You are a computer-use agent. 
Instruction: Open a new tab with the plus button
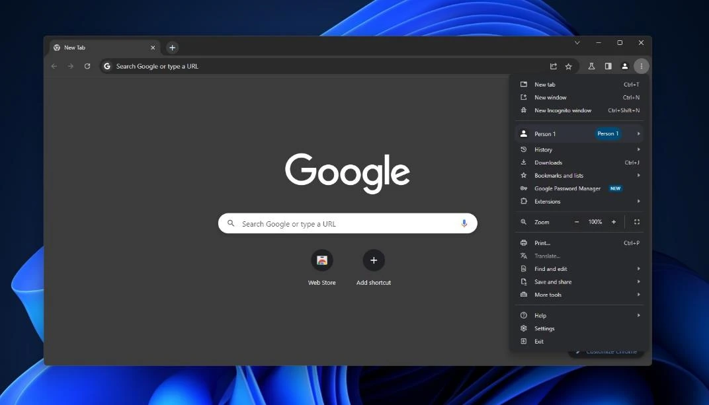click(172, 48)
